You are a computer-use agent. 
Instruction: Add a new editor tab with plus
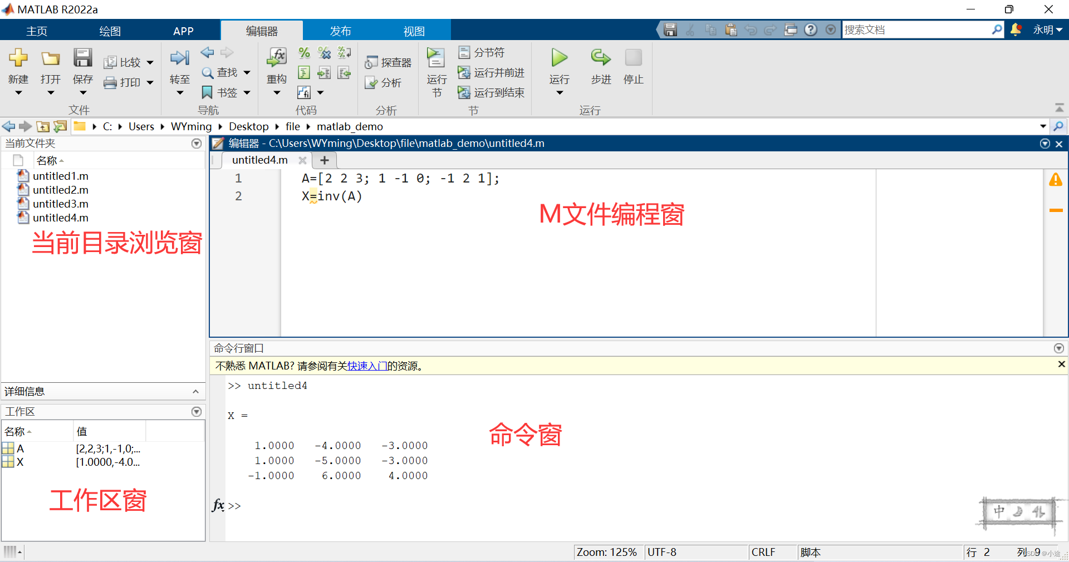pos(325,160)
